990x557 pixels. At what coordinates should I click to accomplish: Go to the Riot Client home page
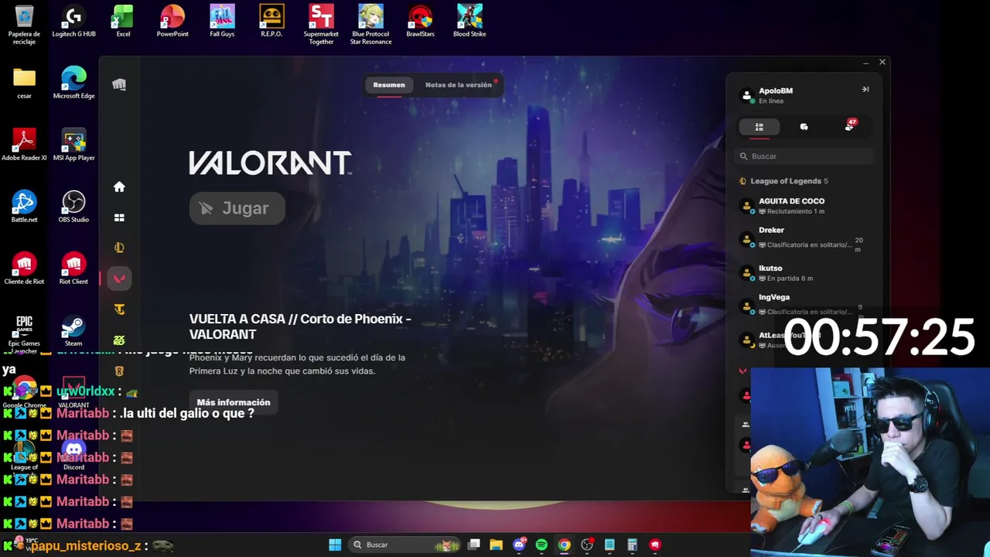(x=119, y=186)
